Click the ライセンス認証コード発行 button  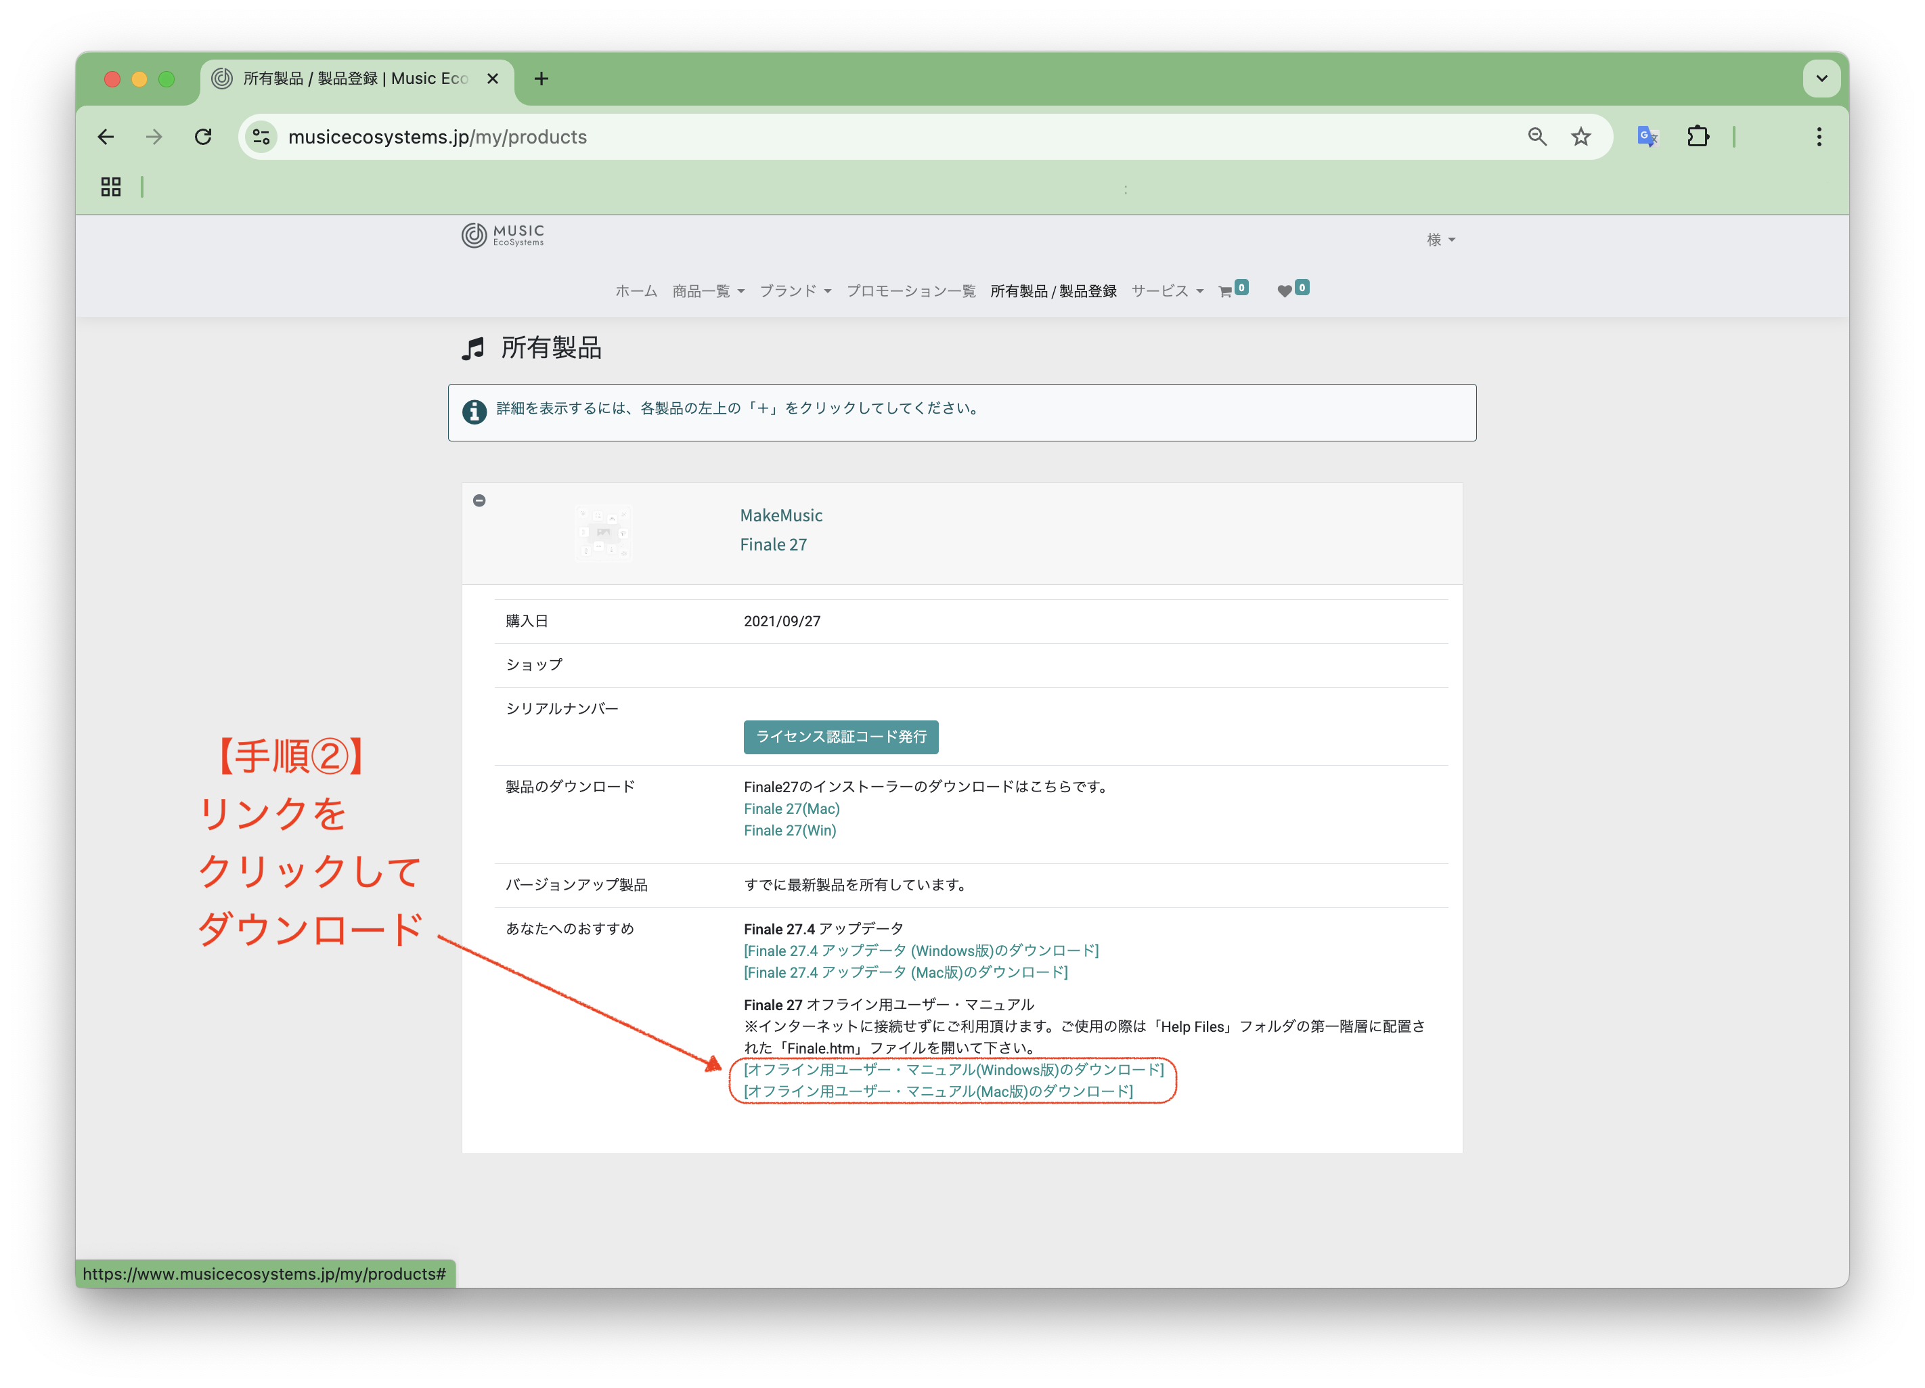840,737
